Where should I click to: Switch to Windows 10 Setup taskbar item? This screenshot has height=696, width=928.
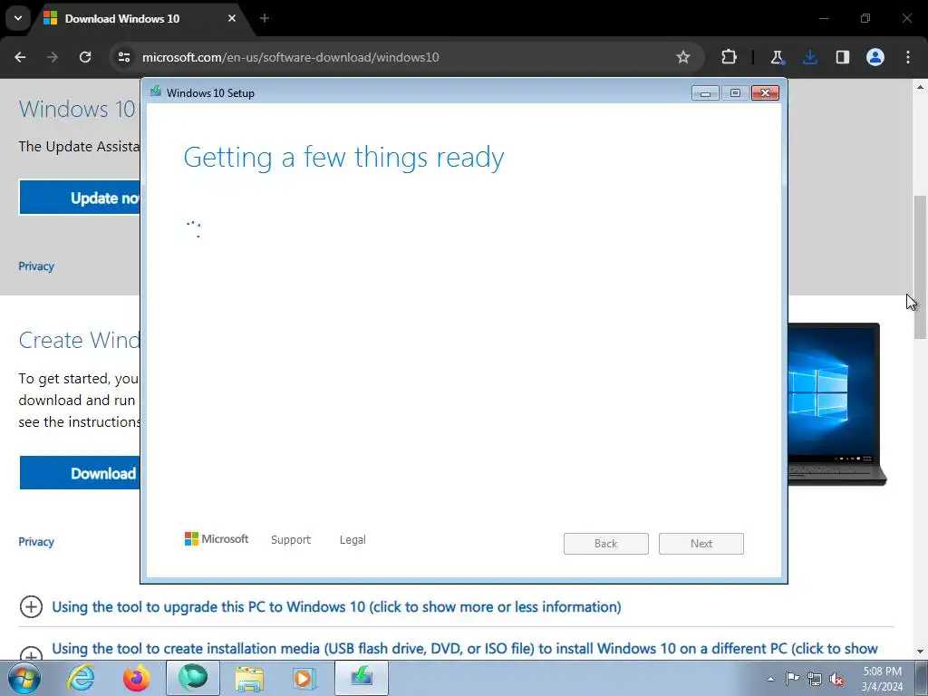(x=362, y=678)
